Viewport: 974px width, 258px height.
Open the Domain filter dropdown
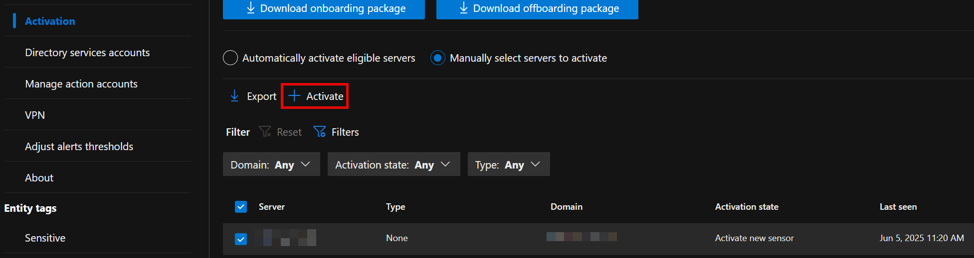(271, 165)
